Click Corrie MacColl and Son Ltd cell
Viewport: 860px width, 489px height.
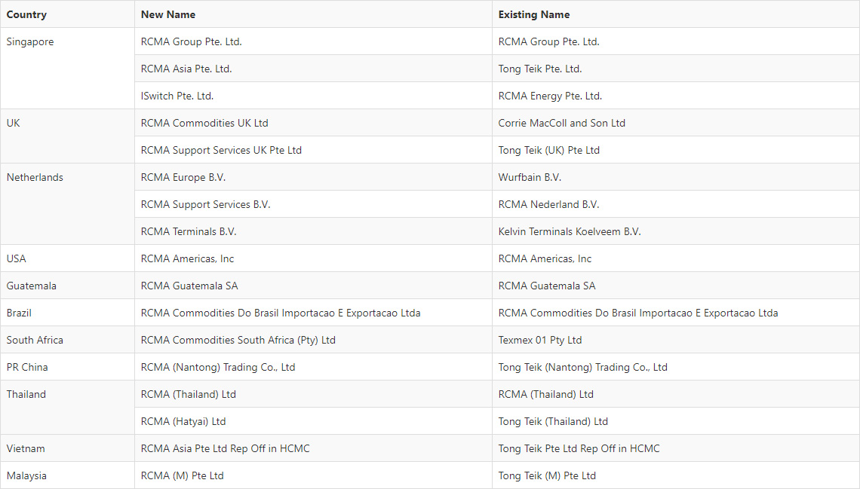pyautogui.click(x=676, y=123)
